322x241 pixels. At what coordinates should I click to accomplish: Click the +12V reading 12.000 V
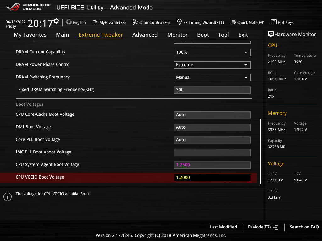click(275, 180)
